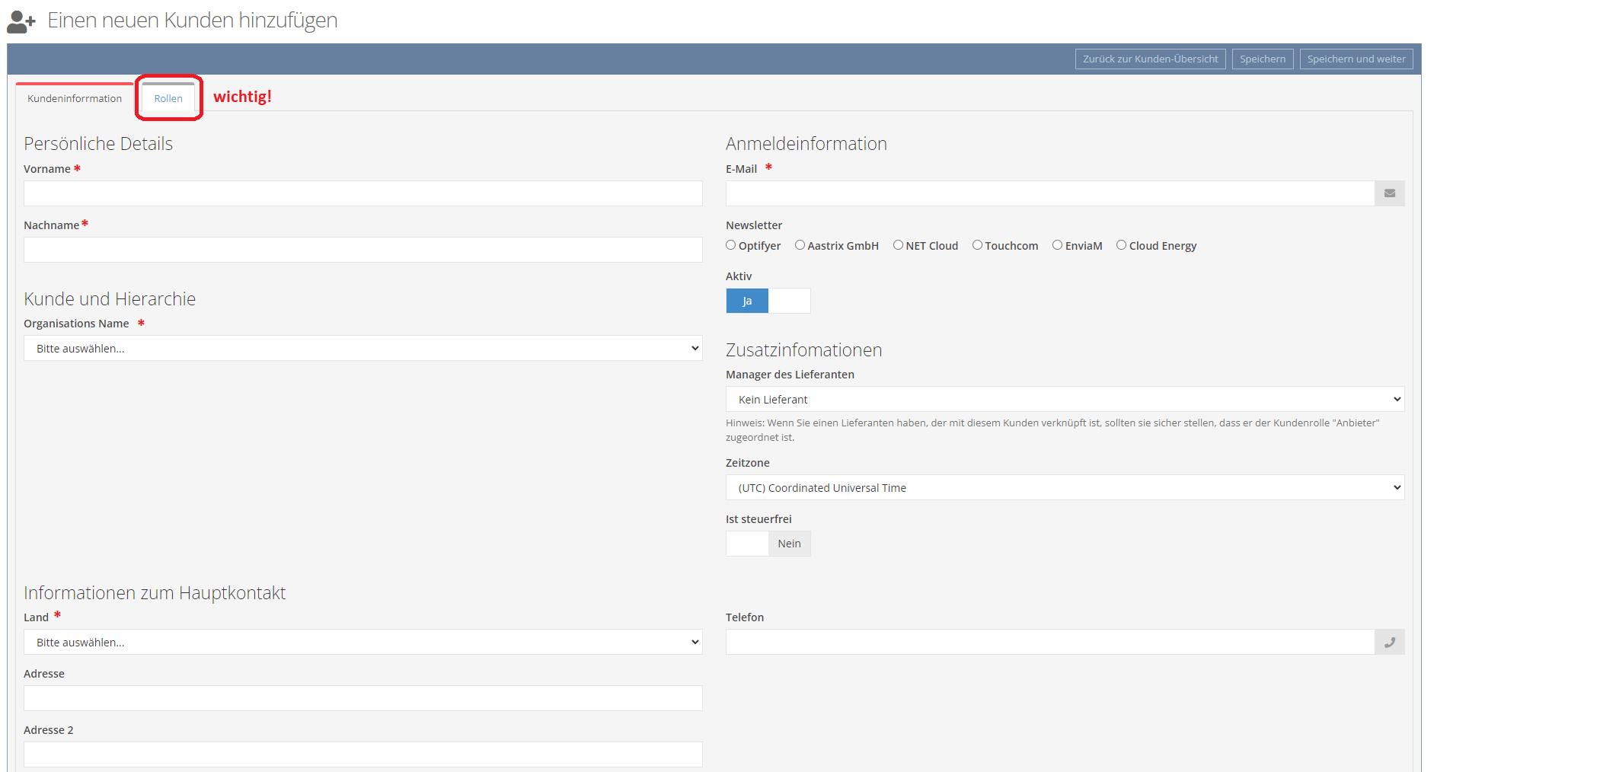Toggle the Aktiv switch set to Ja
The width and height of the screenshot is (1616, 772).
pos(768,301)
